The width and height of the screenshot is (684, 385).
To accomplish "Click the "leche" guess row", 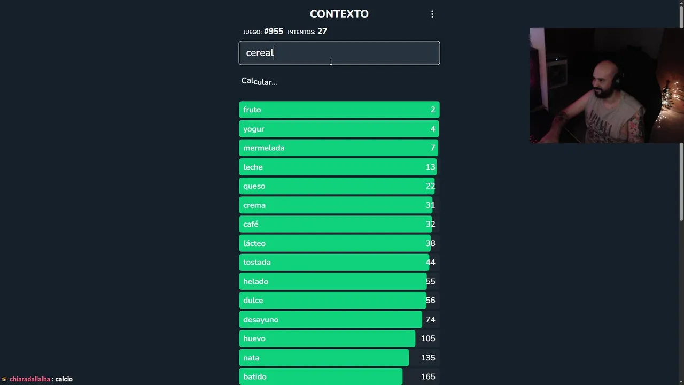I will tap(339, 167).
